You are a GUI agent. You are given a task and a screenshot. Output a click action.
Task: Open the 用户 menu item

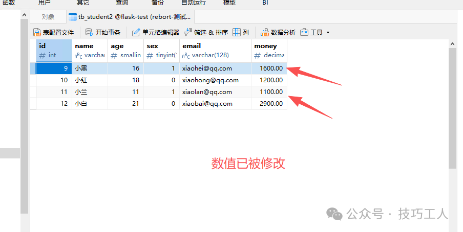click(x=44, y=3)
